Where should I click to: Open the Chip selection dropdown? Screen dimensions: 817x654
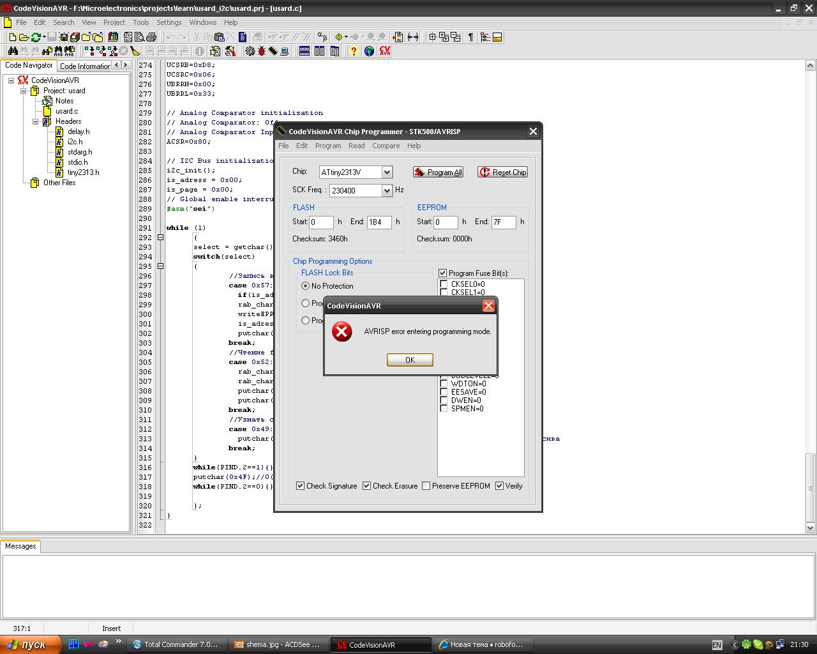[387, 172]
